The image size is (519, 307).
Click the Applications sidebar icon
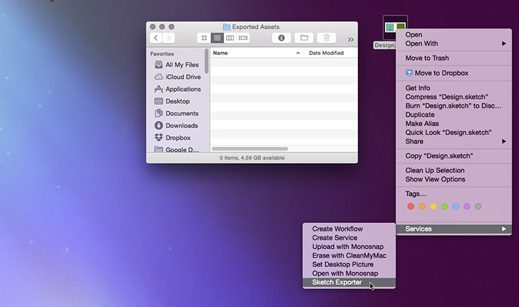pyautogui.click(x=158, y=89)
